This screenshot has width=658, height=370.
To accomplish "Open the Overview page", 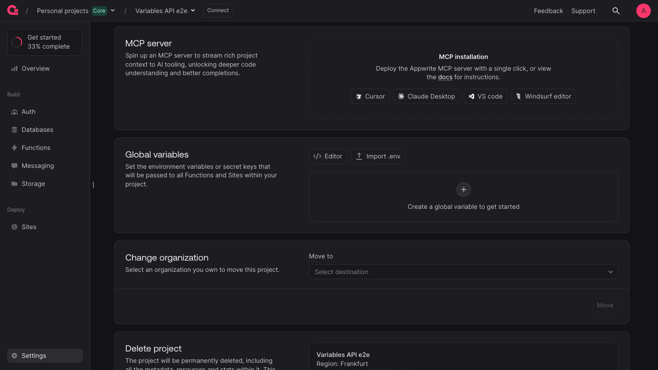I will point(35,68).
